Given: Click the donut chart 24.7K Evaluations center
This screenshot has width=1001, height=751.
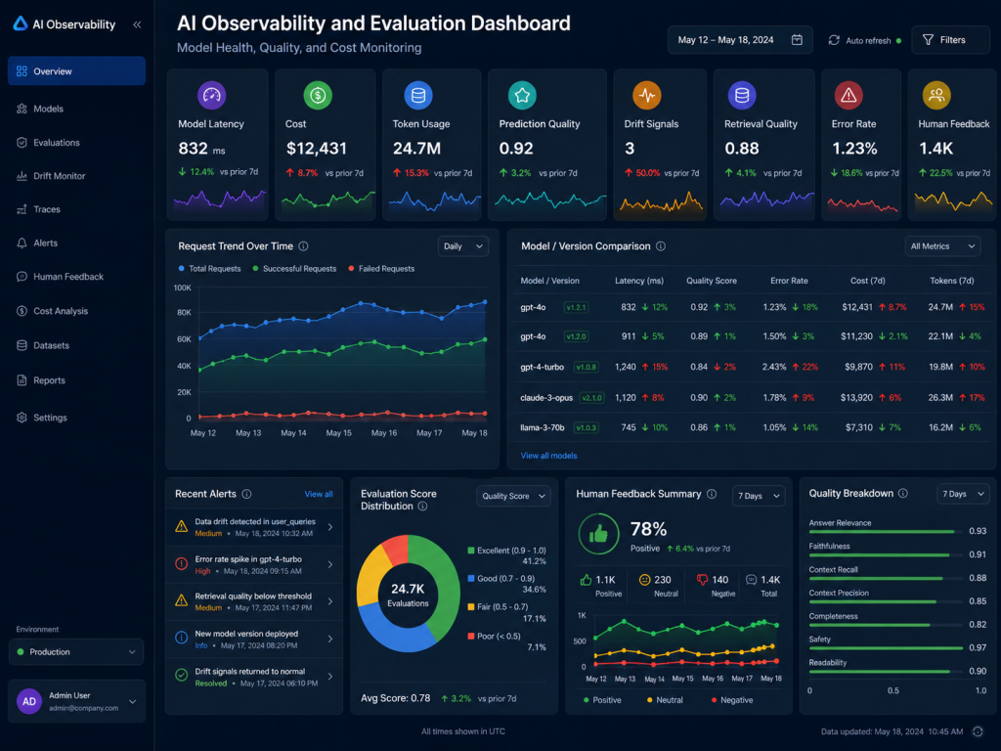Looking at the screenshot, I should 408,595.
